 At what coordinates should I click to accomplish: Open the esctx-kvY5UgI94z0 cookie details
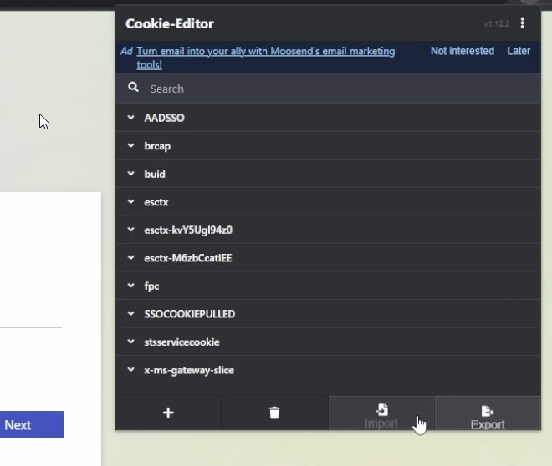coord(188,230)
